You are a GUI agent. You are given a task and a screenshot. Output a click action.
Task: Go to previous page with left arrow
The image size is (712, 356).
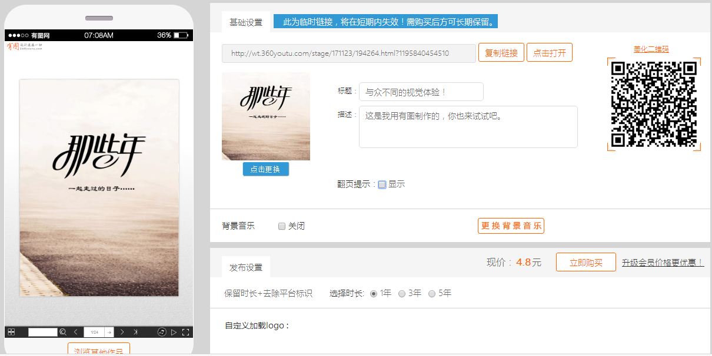pos(75,333)
